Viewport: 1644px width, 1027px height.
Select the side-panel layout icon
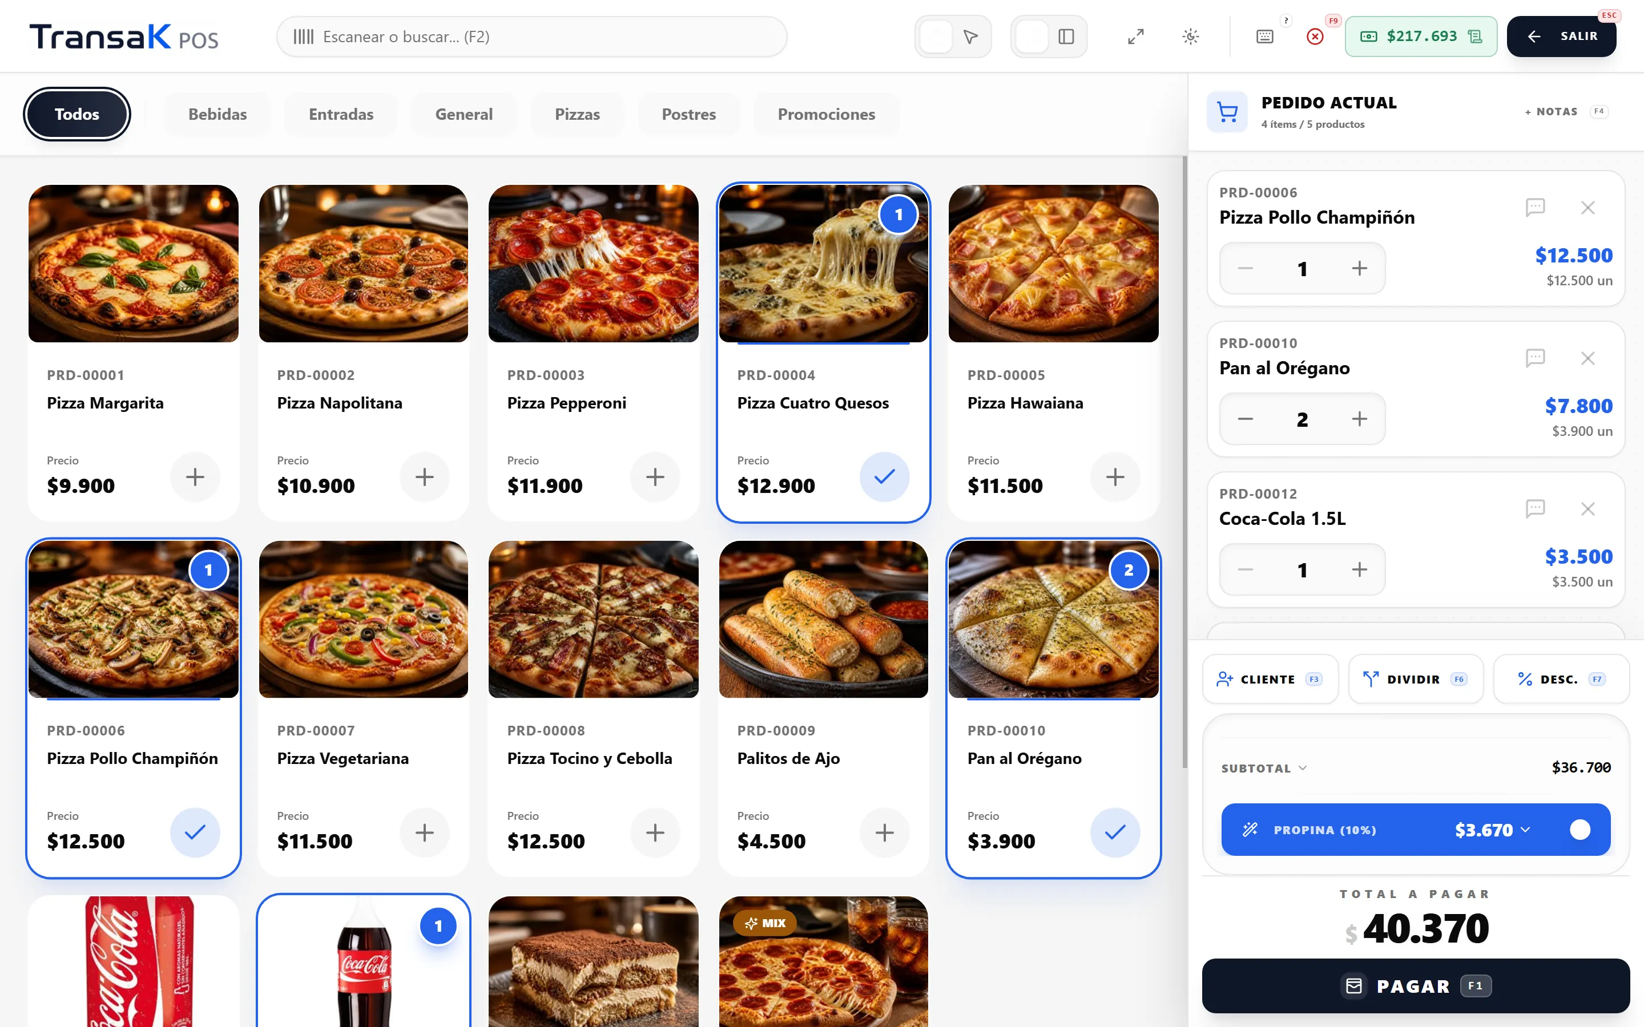coord(1066,37)
